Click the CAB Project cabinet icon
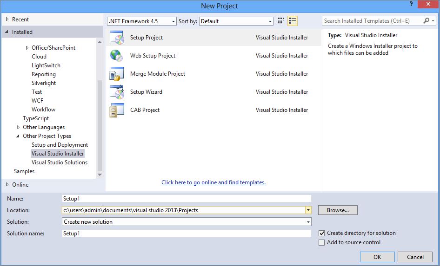 pos(117,110)
